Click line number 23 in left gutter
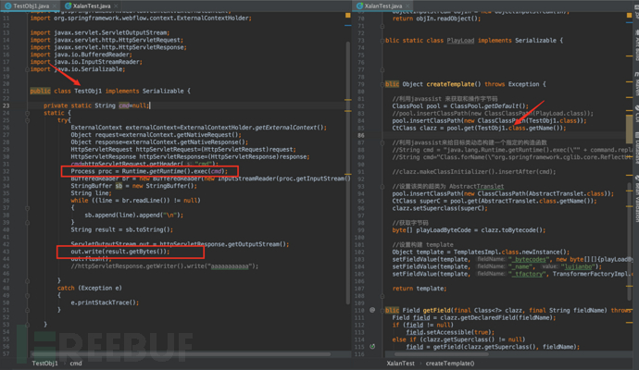Image resolution: width=639 pixels, height=370 pixels. [x=6, y=105]
